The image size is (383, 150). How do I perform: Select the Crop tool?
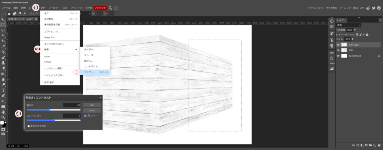click(3, 41)
